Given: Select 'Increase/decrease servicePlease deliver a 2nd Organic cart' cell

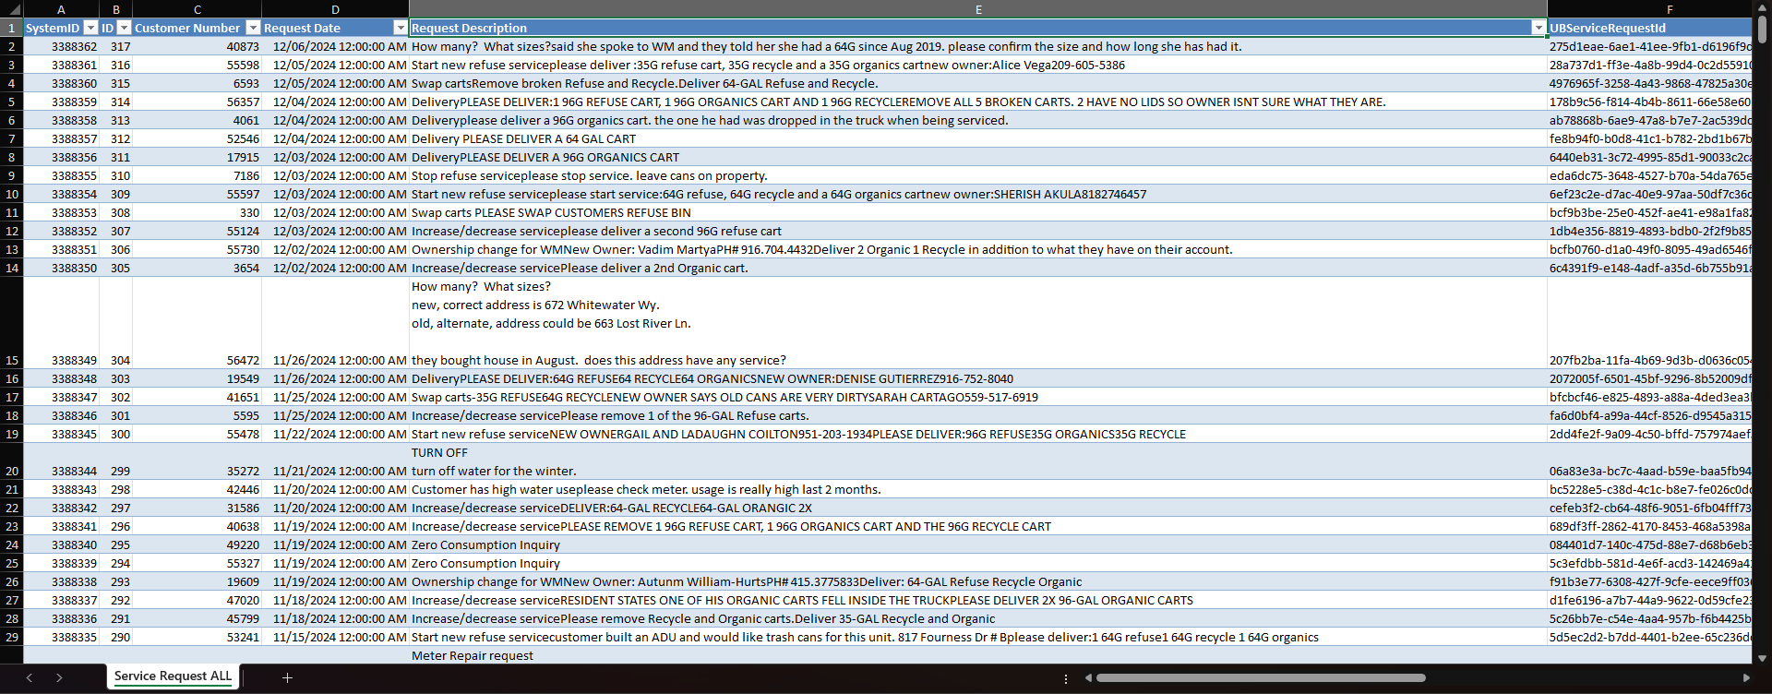Looking at the screenshot, I should (x=978, y=268).
